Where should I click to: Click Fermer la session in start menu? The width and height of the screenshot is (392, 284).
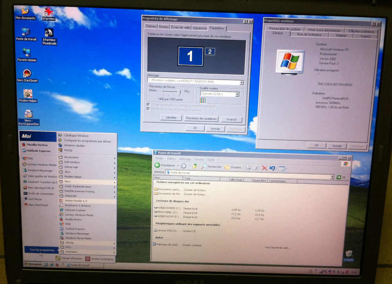pos(69,258)
